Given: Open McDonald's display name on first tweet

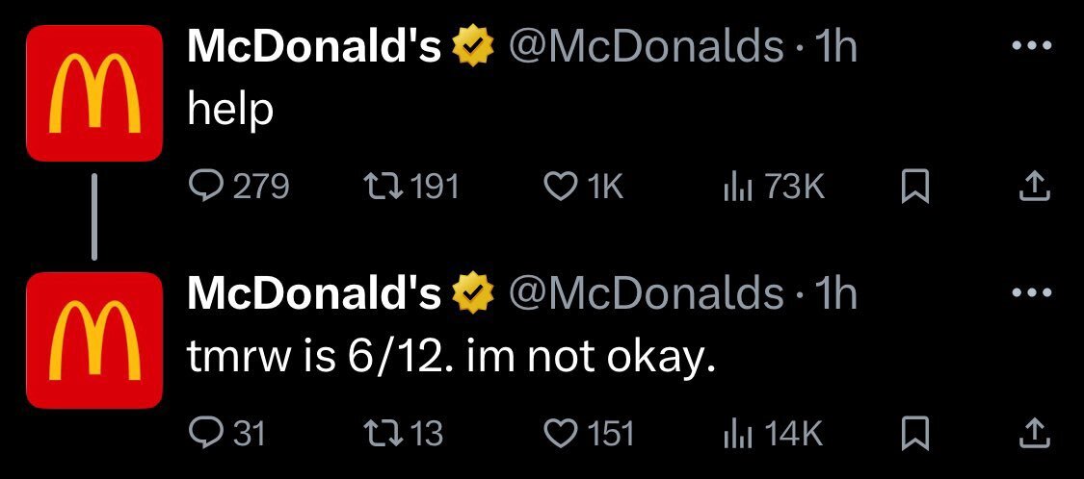Looking at the screenshot, I should 314,47.
